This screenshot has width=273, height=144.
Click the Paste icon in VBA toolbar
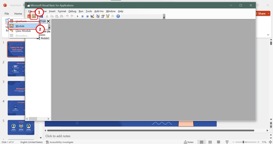pos(57,16)
